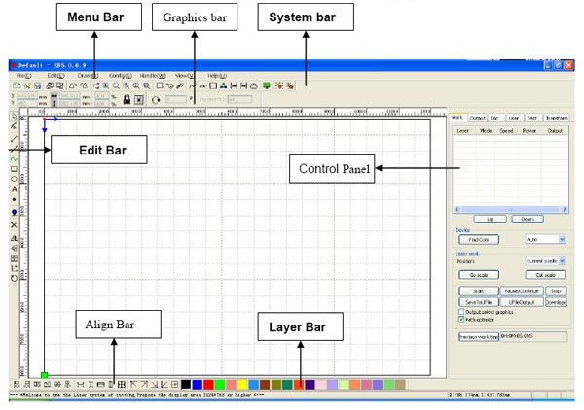The image size is (584, 410).
Task: Select the yellow layer color swatch
Action: 242,385
